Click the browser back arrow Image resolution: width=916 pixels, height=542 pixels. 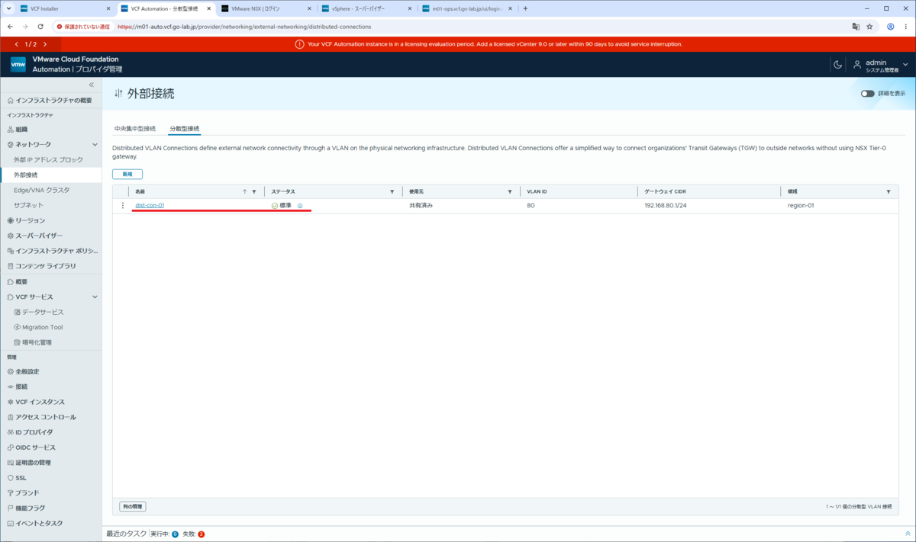coord(9,26)
